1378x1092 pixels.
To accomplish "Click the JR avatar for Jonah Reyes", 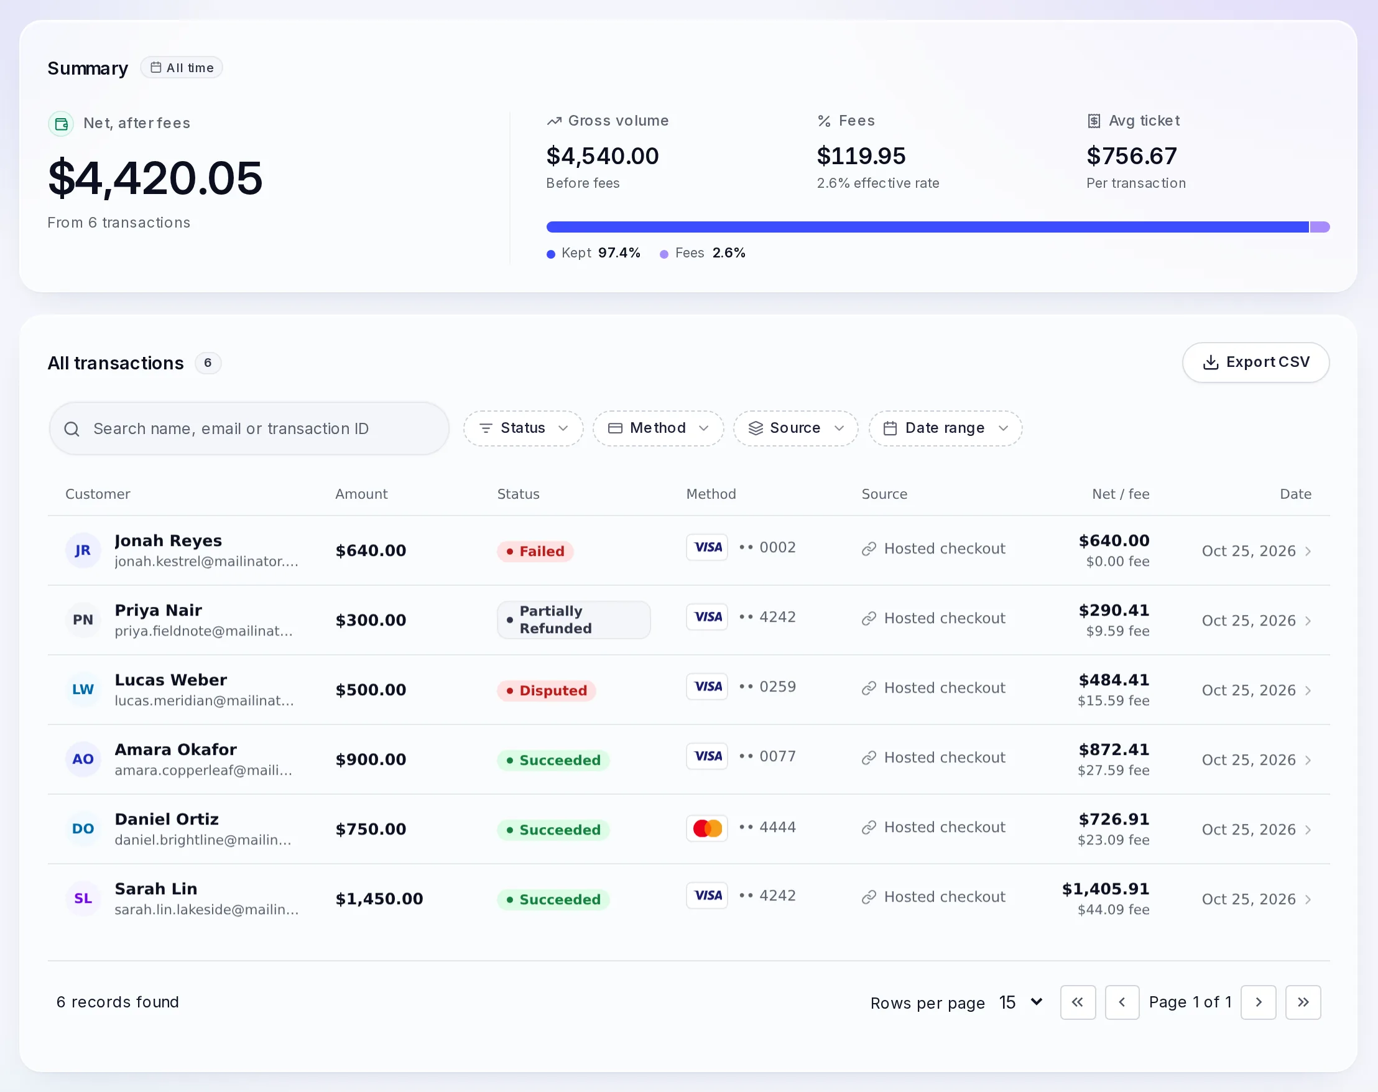I will pos(83,550).
